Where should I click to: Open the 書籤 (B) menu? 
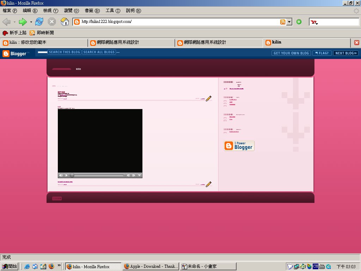pyautogui.click(x=92, y=11)
